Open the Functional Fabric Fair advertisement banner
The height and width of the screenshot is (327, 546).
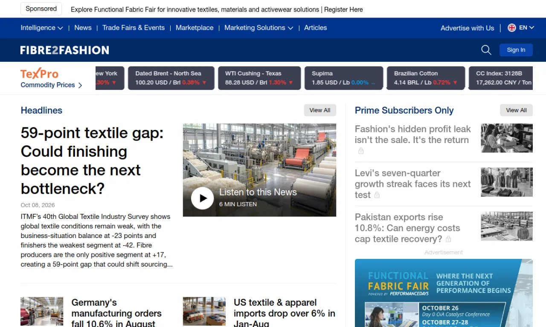tap(444, 293)
